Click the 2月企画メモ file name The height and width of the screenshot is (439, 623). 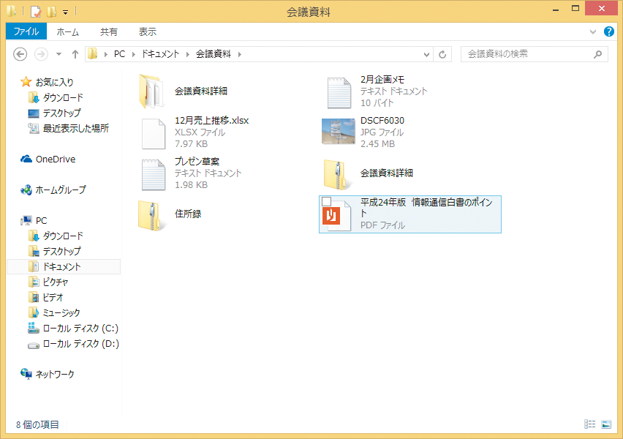click(x=382, y=80)
